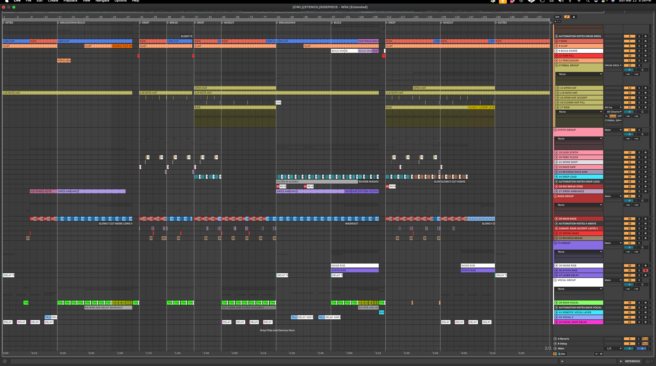Adjust Main track volume slider

pyautogui.click(x=629, y=349)
